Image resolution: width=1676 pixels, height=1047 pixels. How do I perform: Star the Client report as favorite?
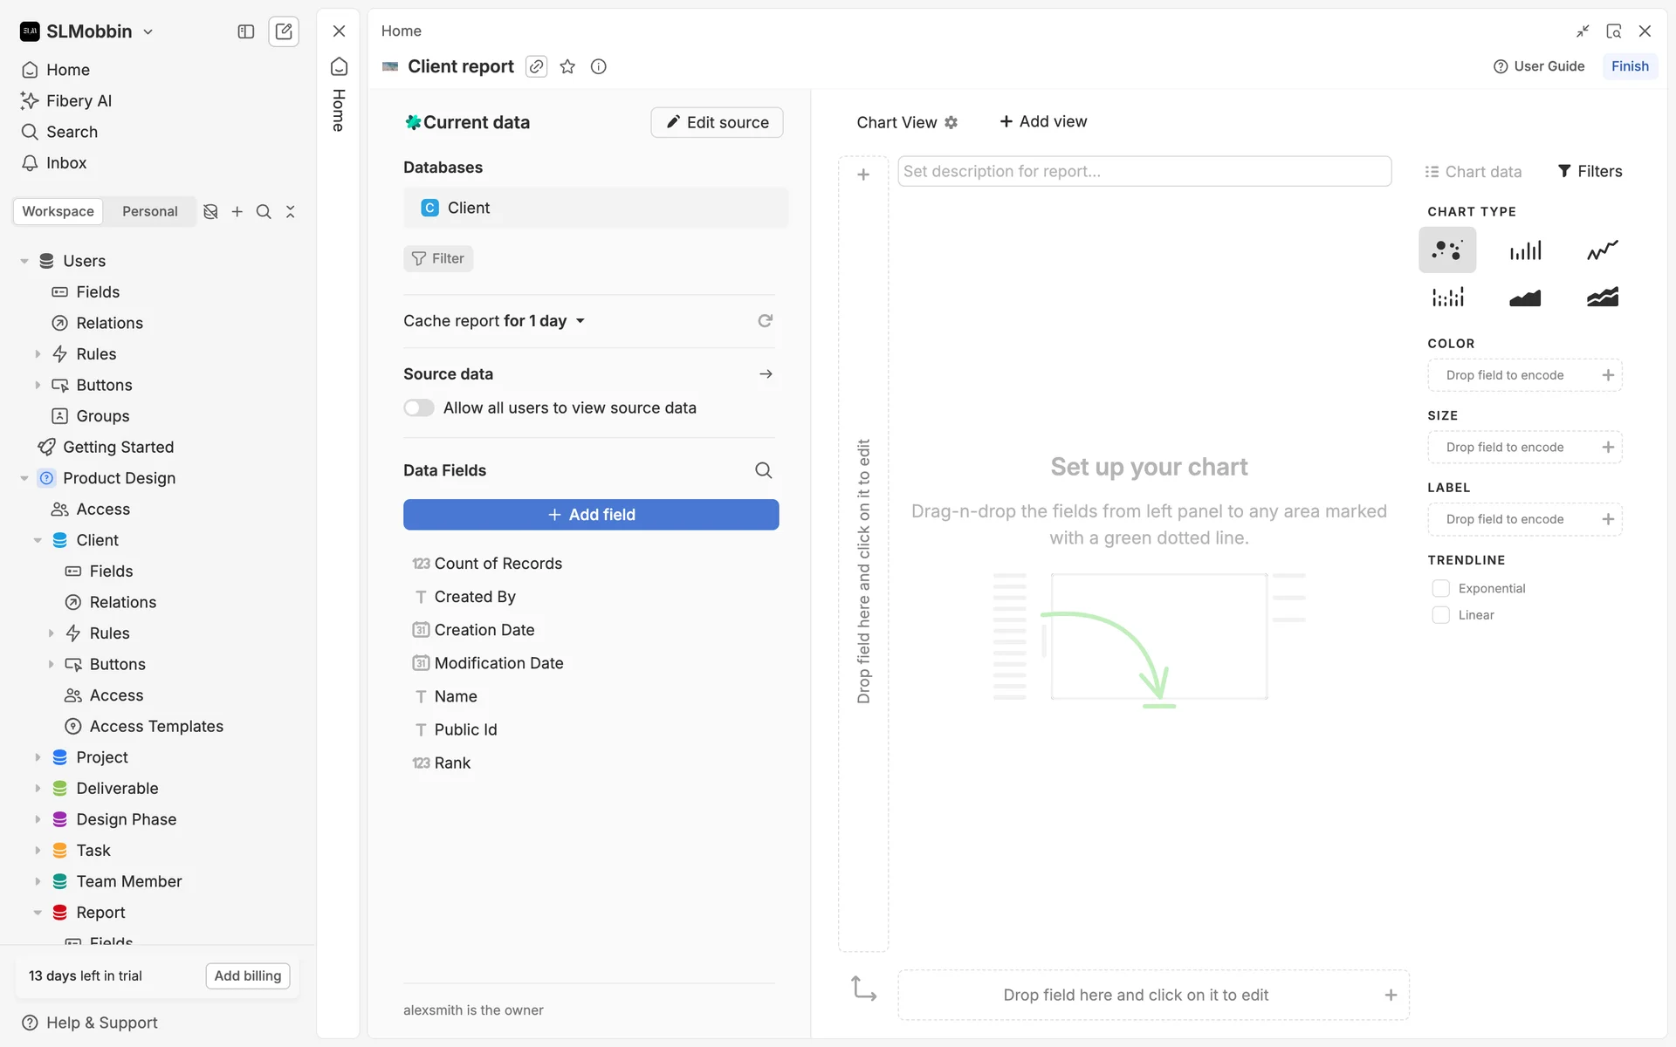(567, 66)
